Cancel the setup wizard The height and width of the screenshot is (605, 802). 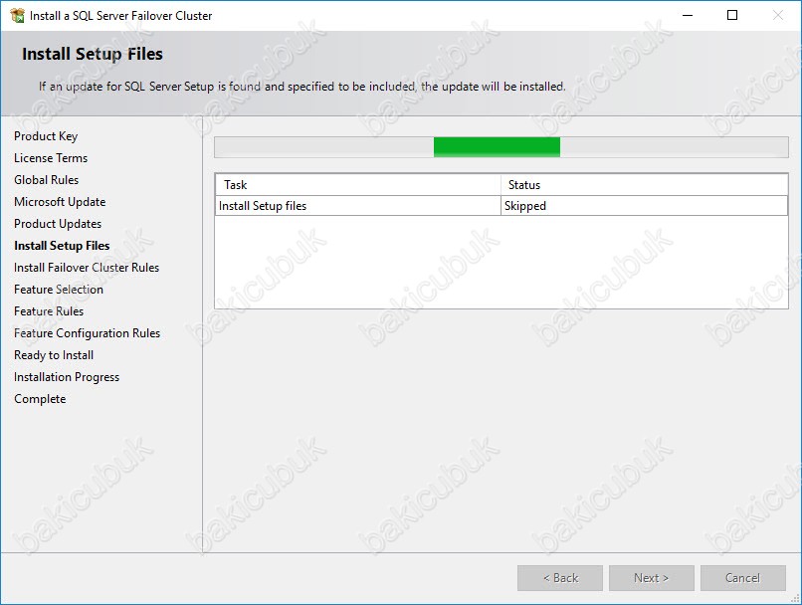742,578
